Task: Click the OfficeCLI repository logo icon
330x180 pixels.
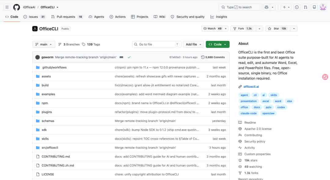Action: (35, 29)
